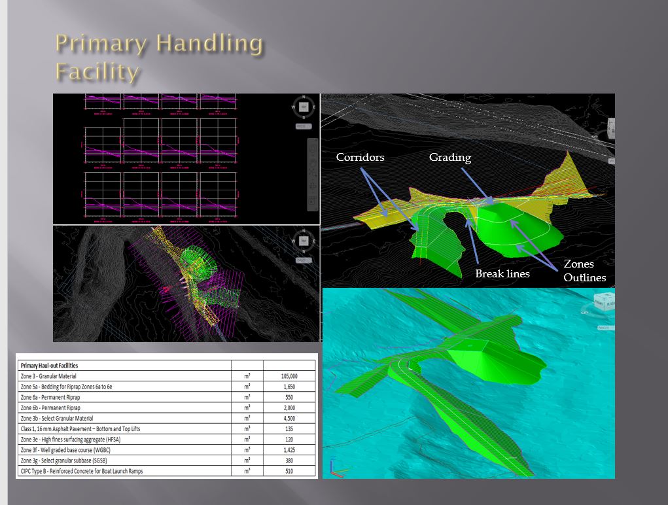Open the WCS dropdown in the cross-sections viewport
The height and width of the screenshot is (505, 668).
click(x=304, y=126)
